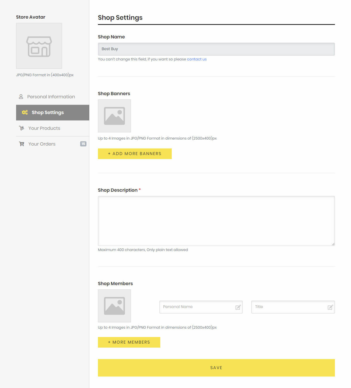The width and height of the screenshot is (351, 388).
Task: Click the Personal Name input field
Action: tap(201, 307)
